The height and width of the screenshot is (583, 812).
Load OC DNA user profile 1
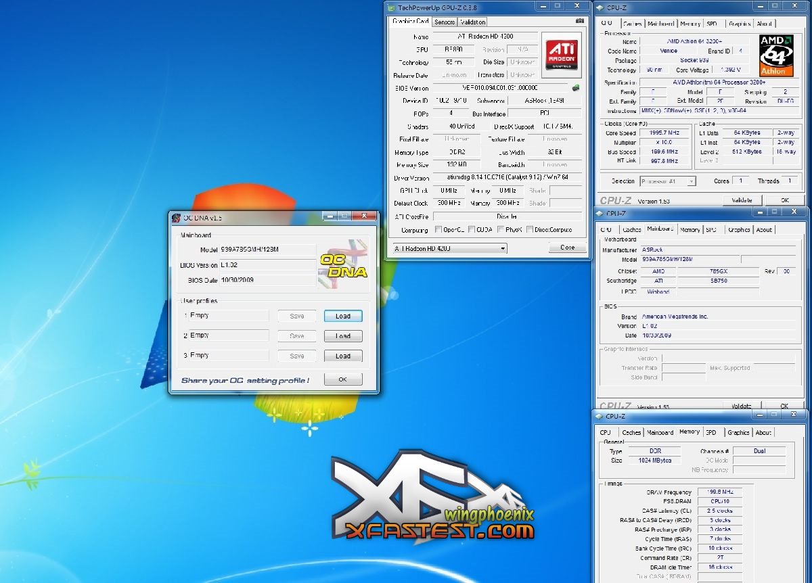pyautogui.click(x=343, y=316)
